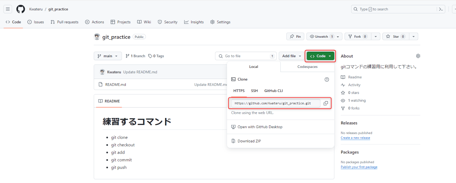The height and width of the screenshot is (183, 456).
Task: Click Publish your first package
Action: tap(359, 167)
